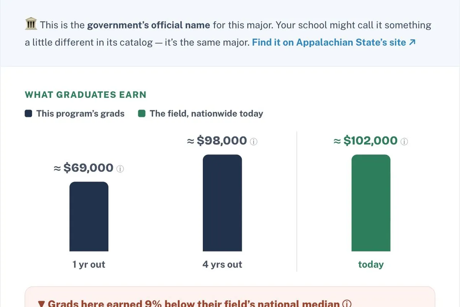Select the 1 yr out navy bar
Screen dimensions: 460x307
click(x=89, y=216)
